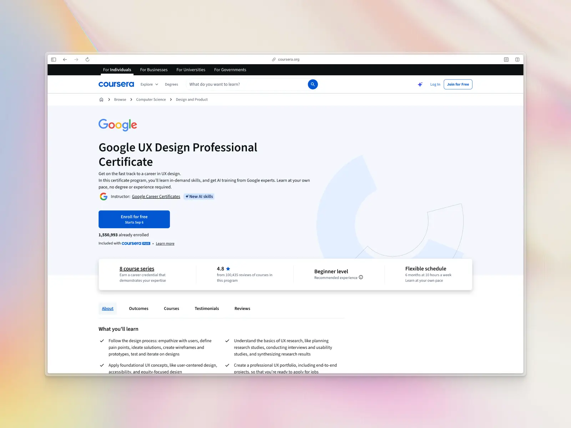This screenshot has height=428, width=571.
Task: Click the info icon beside Recommended experience
Action: pos(361,277)
